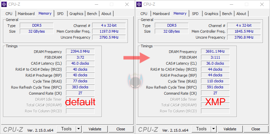The height and width of the screenshot is (134, 270).
Task: Click the Size field 32 GBytes in the right window
Action: click(x=172, y=31)
